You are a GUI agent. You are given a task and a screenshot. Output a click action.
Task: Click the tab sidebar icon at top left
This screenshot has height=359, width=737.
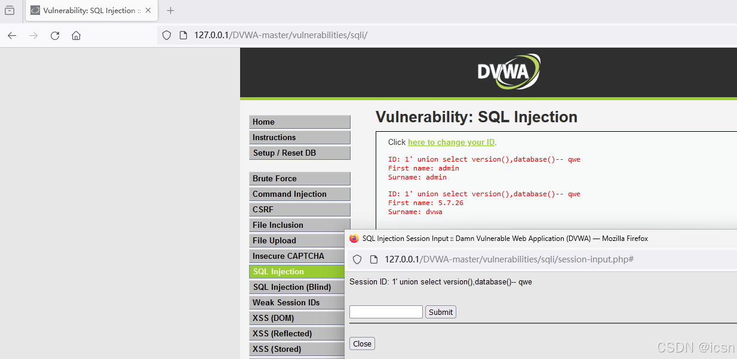pyautogui.click(x=8, y=10)
